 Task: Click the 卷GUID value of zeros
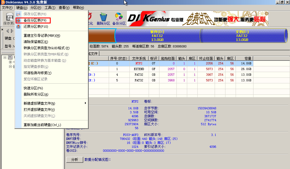134,151
